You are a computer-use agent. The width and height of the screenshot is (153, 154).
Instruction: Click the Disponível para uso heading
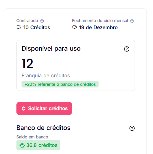tap(51, 48)
